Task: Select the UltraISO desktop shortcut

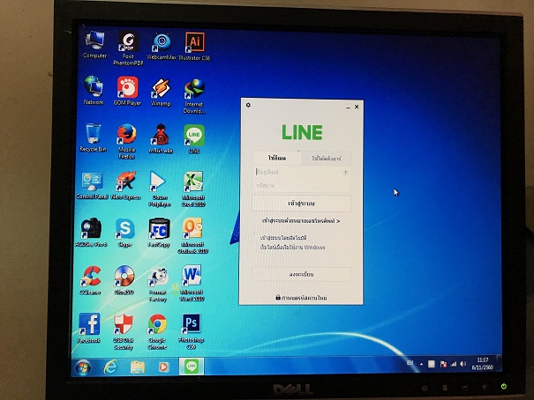Action: 124,280
